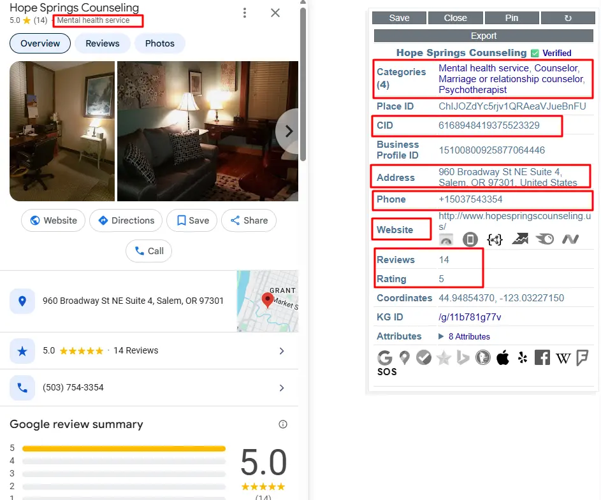601x500 pixels.
Task: Open the Semrush fireball icon
Action: click(x=545, y=239)
